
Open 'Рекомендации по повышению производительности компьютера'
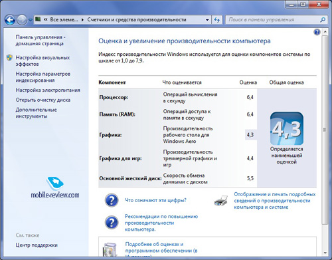tap(161, 223)
